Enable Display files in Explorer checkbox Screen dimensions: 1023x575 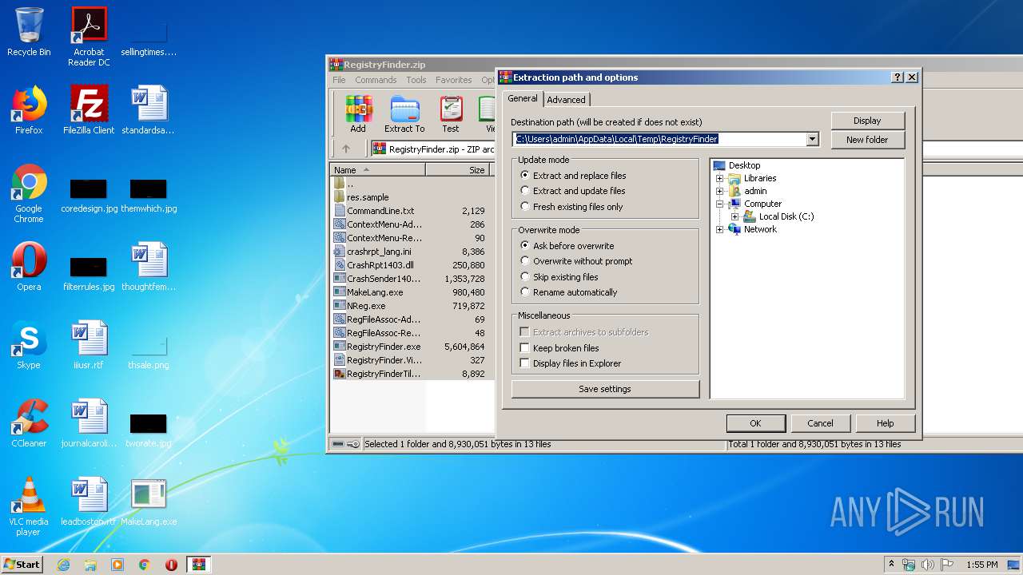pyautogui.click(x=525, y=363)
